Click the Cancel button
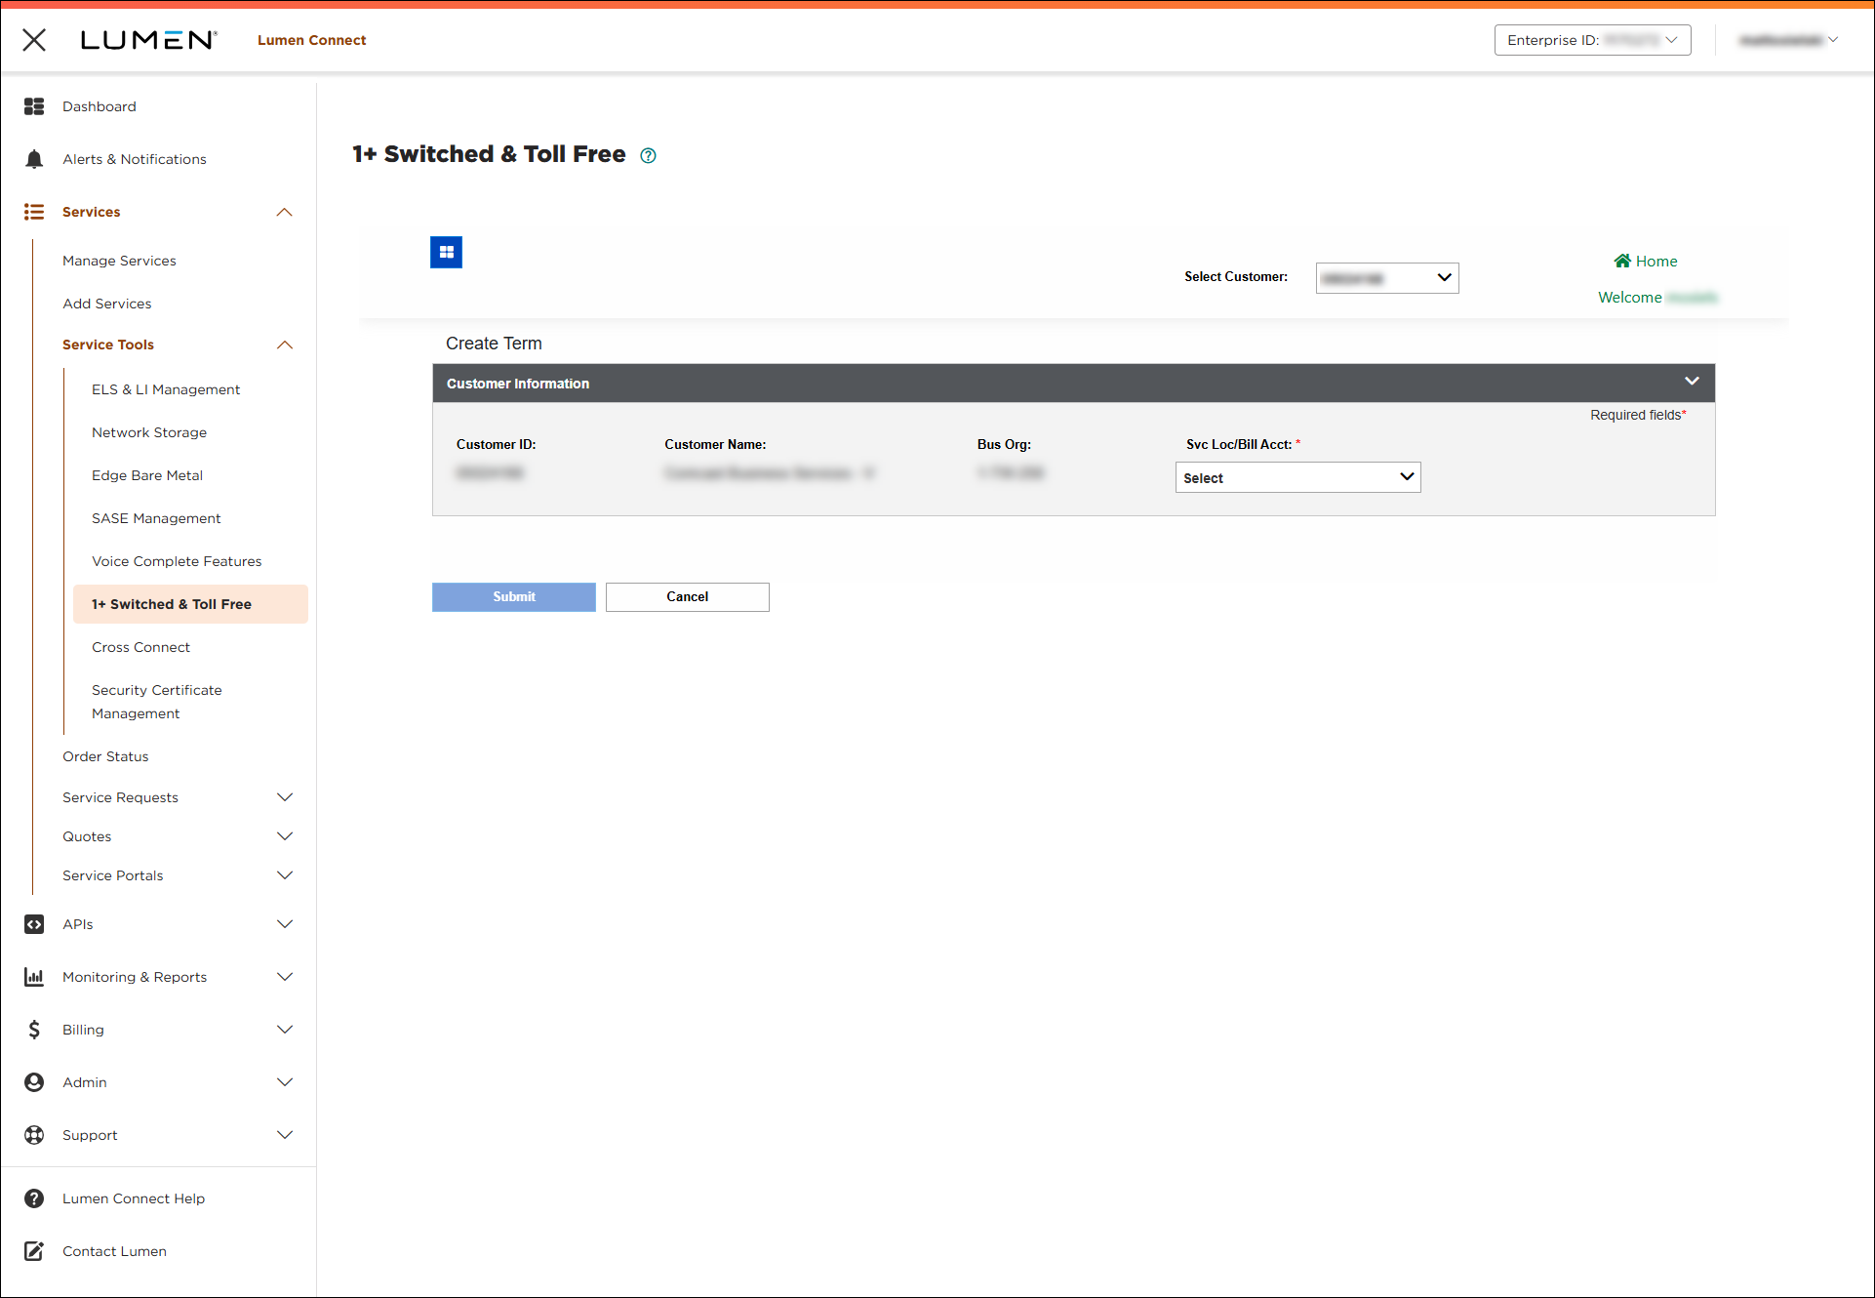This screenshot has height=1298, width=1875. coord(688,597)
